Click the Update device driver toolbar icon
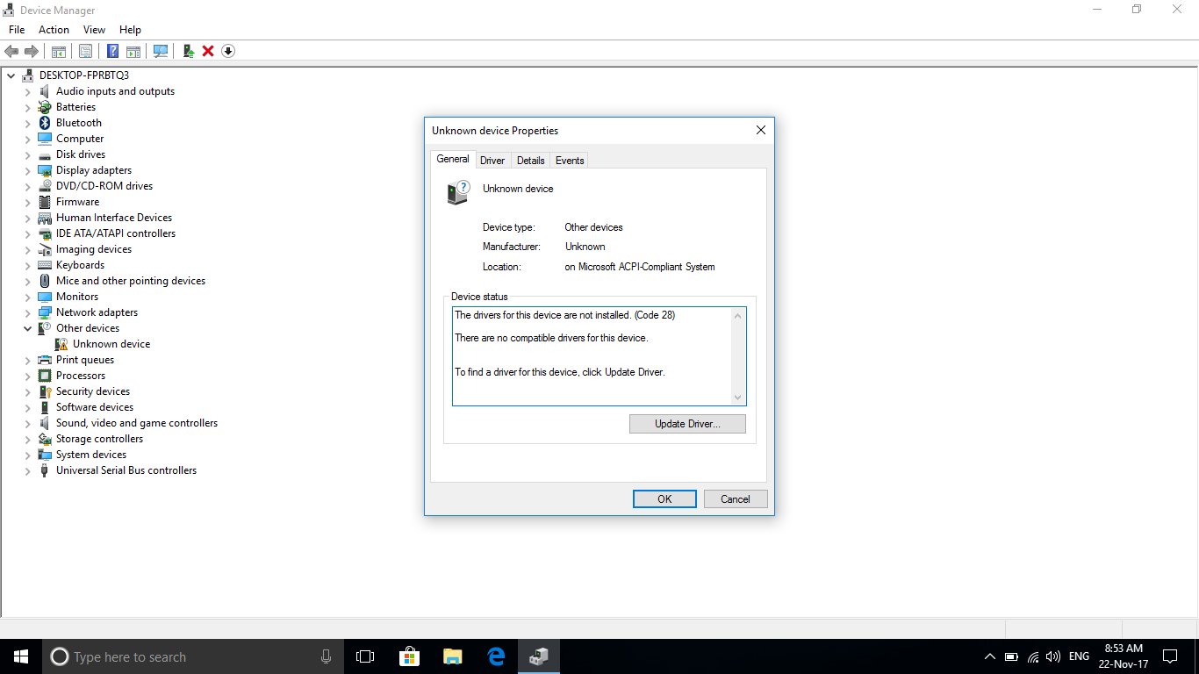Image resolution: width=1199 pixels, height=674 pixels. (188, 51)
